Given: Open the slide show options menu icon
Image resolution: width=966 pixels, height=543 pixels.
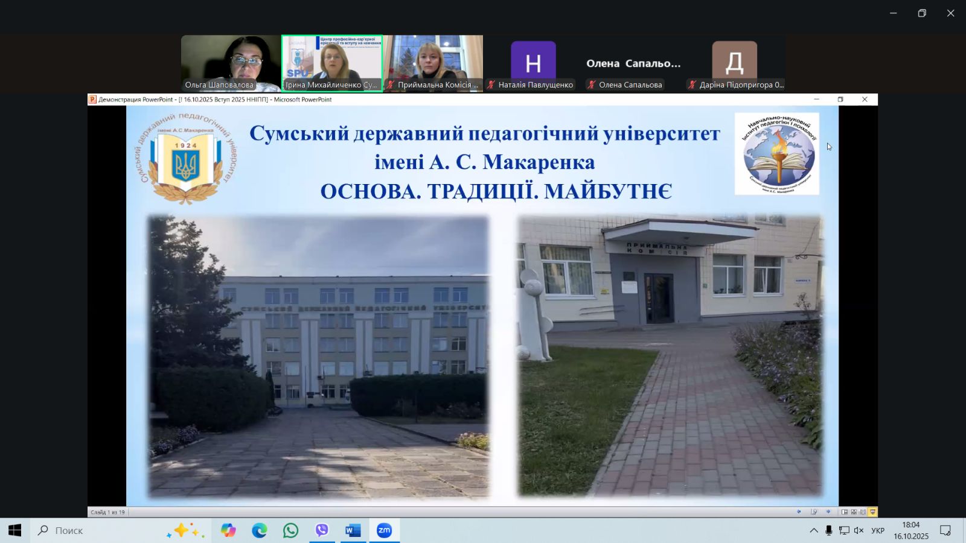Looking at the screenshot, I should (814, 512).
